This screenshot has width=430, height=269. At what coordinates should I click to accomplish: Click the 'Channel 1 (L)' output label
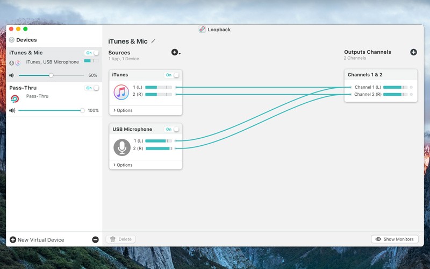pos(368,87)
